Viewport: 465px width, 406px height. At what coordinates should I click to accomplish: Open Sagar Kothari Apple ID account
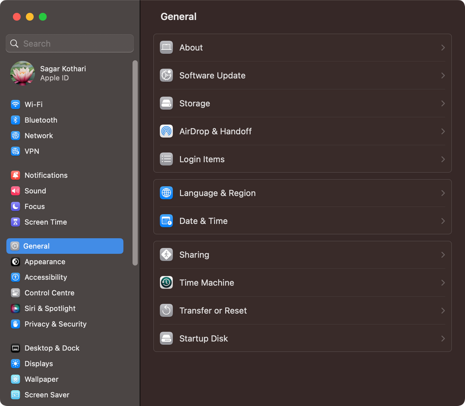coord(62,73)
